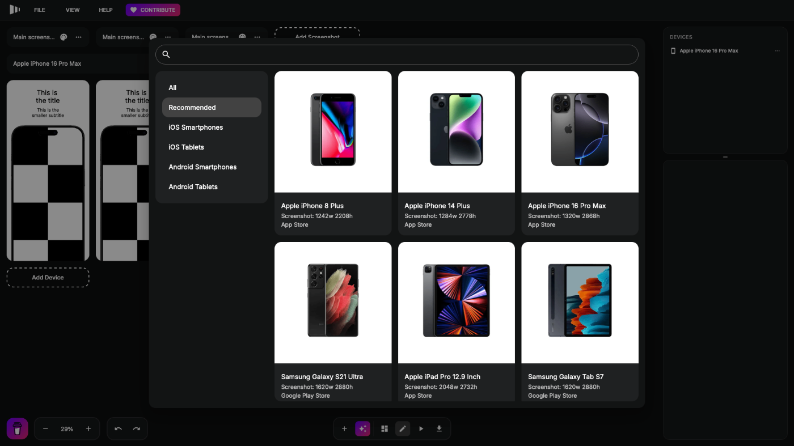Open palette icon on second Main screenshot tab

[153, 37]
